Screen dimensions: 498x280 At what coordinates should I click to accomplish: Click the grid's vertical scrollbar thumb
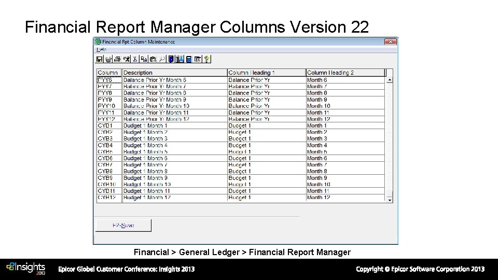click(x=390, y=194)
